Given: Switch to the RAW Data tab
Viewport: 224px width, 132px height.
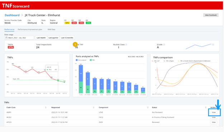Looking at the screenshot, I should (51, 30).
